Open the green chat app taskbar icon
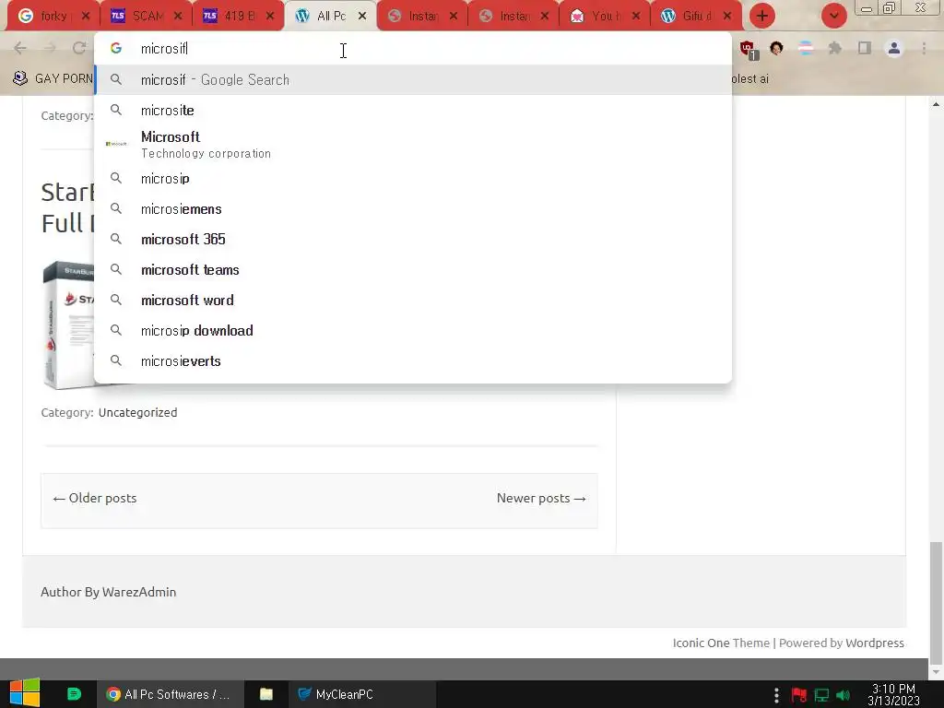The image size is (944, 708). (x=74, y=694)
